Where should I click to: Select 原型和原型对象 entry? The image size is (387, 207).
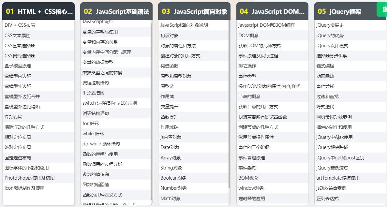point(193,76)
